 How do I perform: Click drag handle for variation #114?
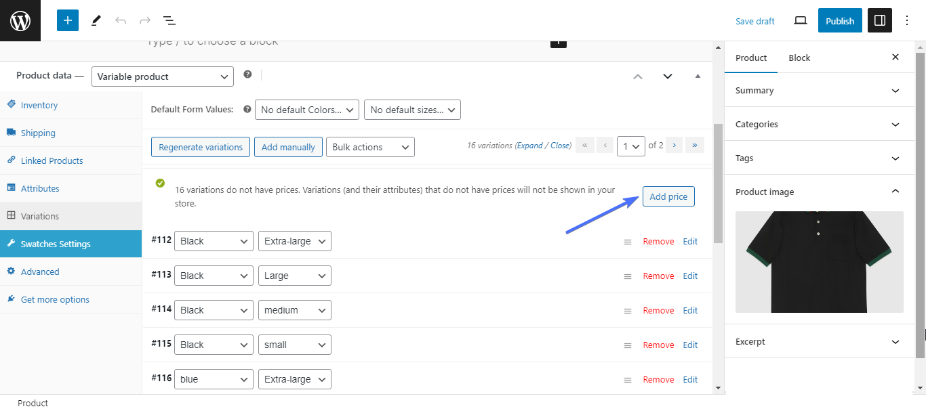pyautogui.click(x=628, y=311)
